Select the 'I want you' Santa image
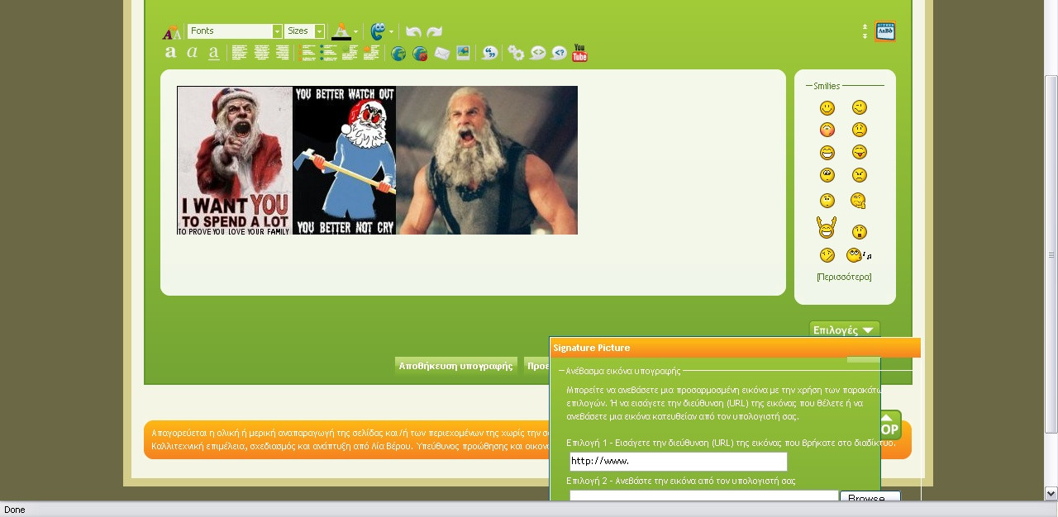The image size is (1058, 517). pos(235,160)
